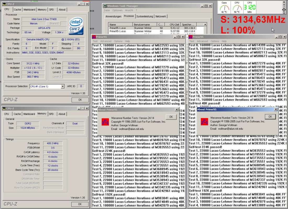
Task: Click the Cycle Time (Tras) value 12 clocks
Action: 53,166
